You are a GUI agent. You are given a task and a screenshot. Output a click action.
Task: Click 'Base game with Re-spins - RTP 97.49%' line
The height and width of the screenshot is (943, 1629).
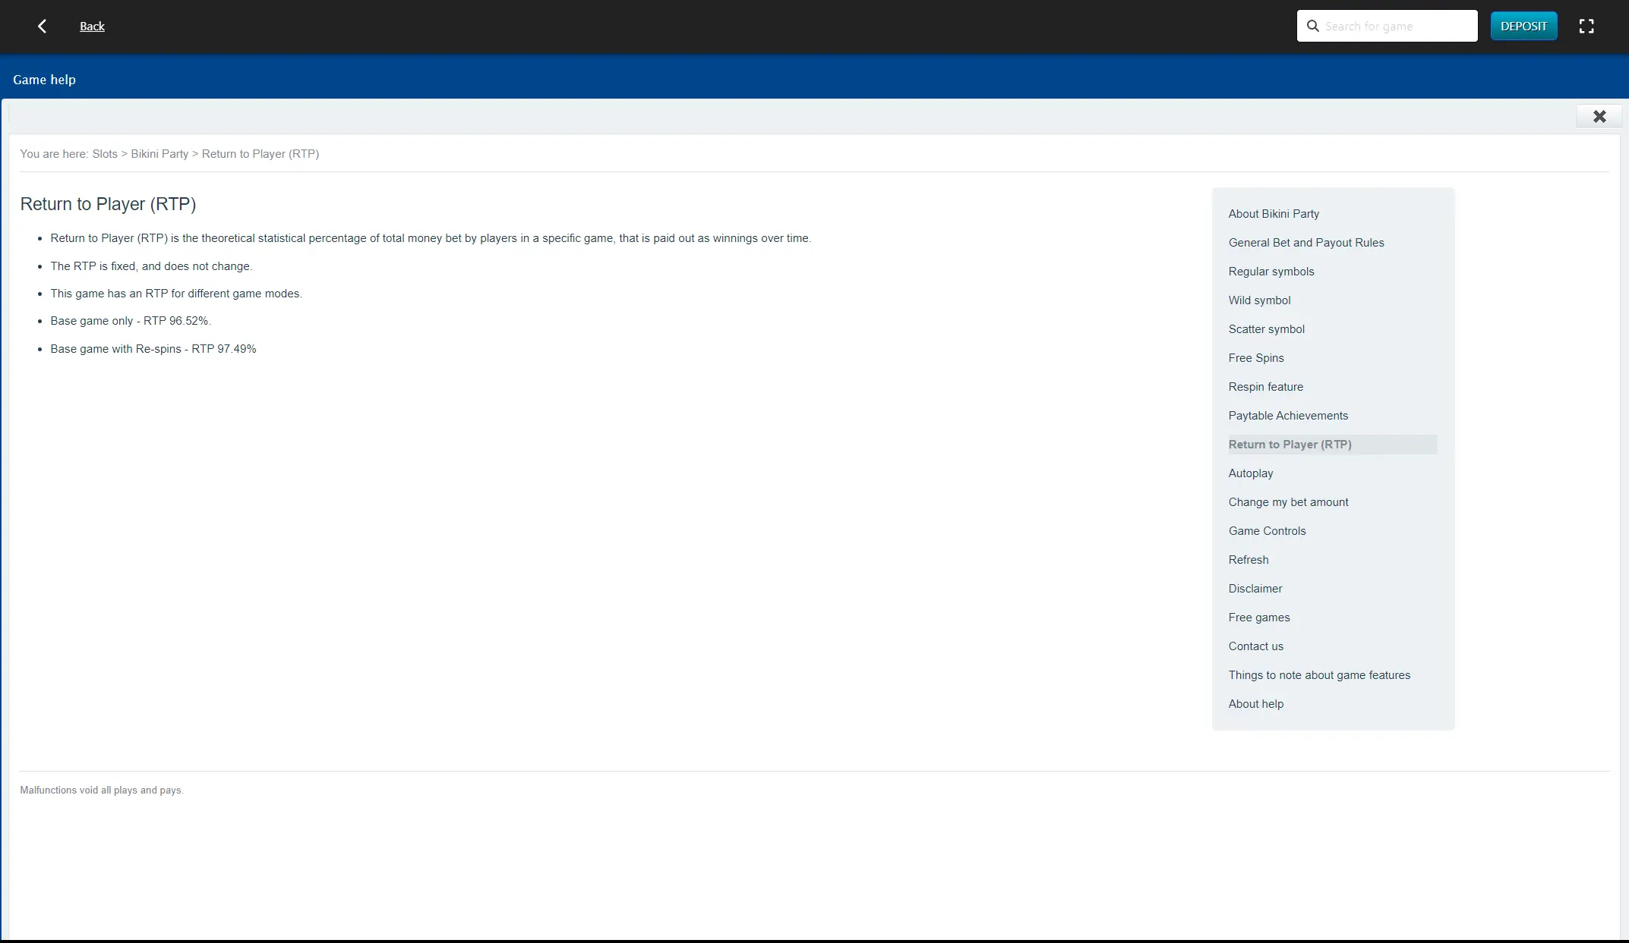pos(153,349)
